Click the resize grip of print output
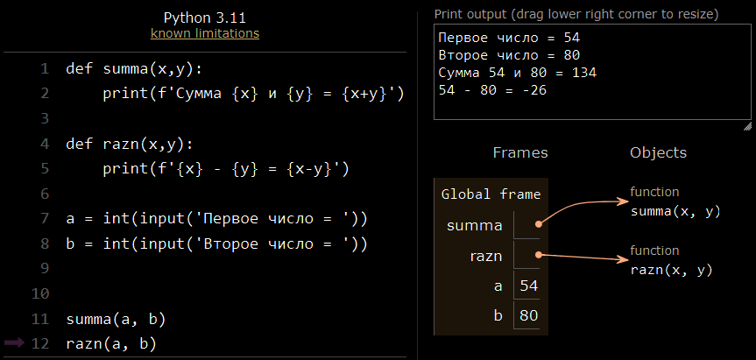This screenshot has width=756, height=360. point(747,127)
